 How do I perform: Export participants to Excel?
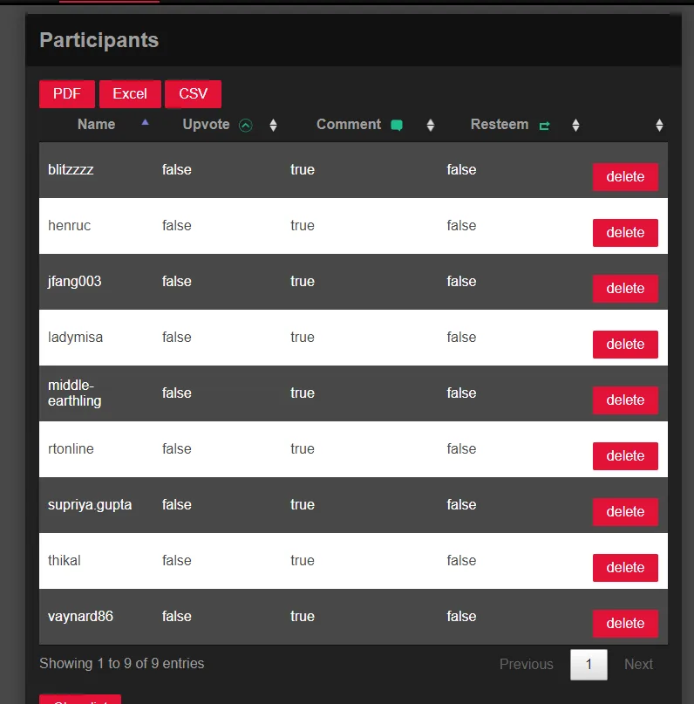click(130, 94)
